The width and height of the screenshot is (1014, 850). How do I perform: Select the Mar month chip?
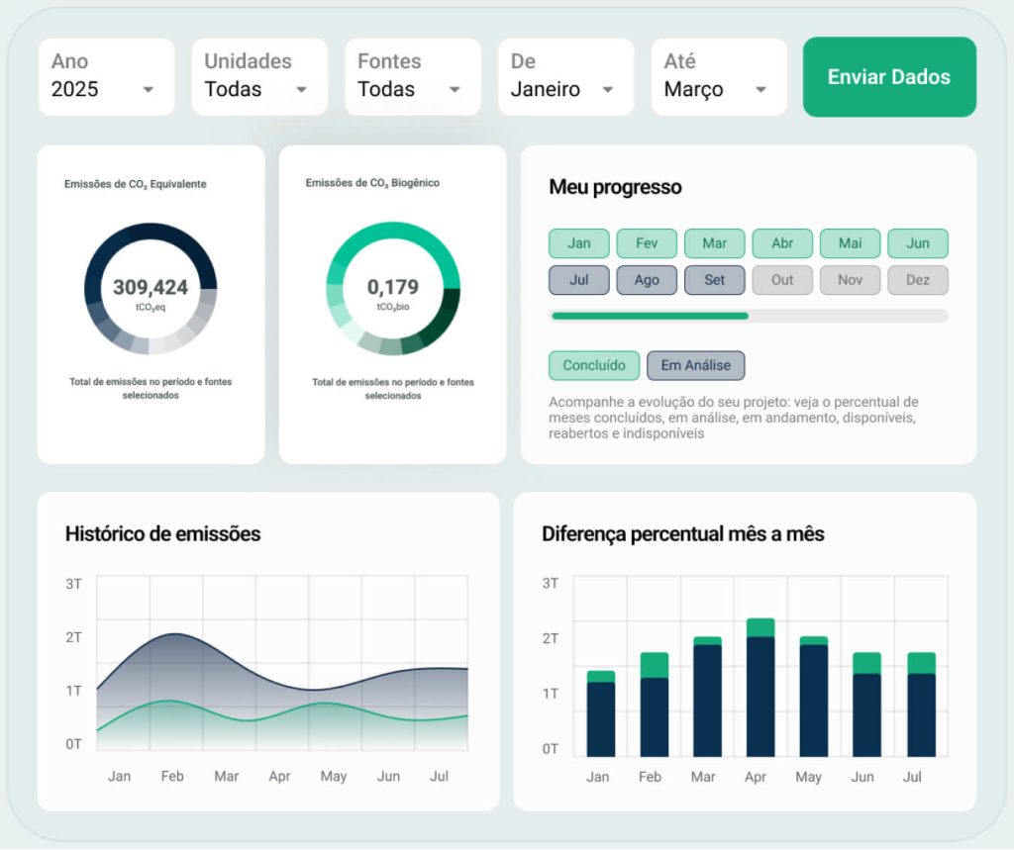point(715,243)
